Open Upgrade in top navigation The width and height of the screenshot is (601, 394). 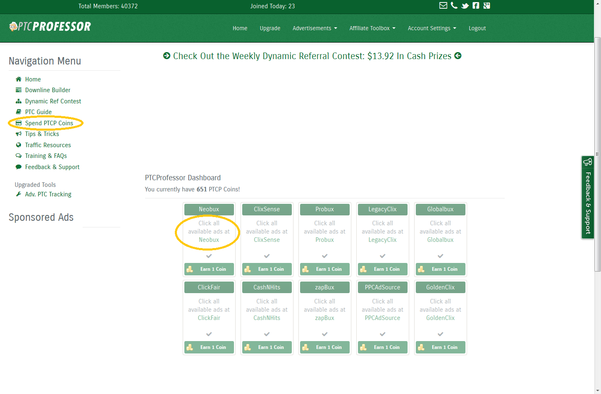(270, 28)
